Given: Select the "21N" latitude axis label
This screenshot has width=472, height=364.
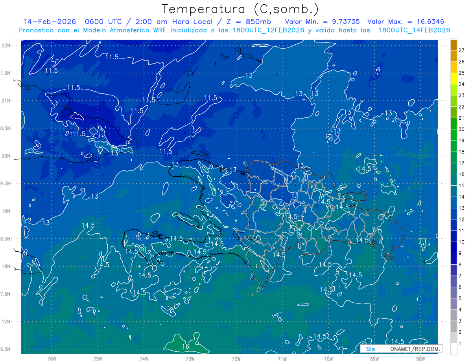Looking at the screenshot, I should pos(6,101).
